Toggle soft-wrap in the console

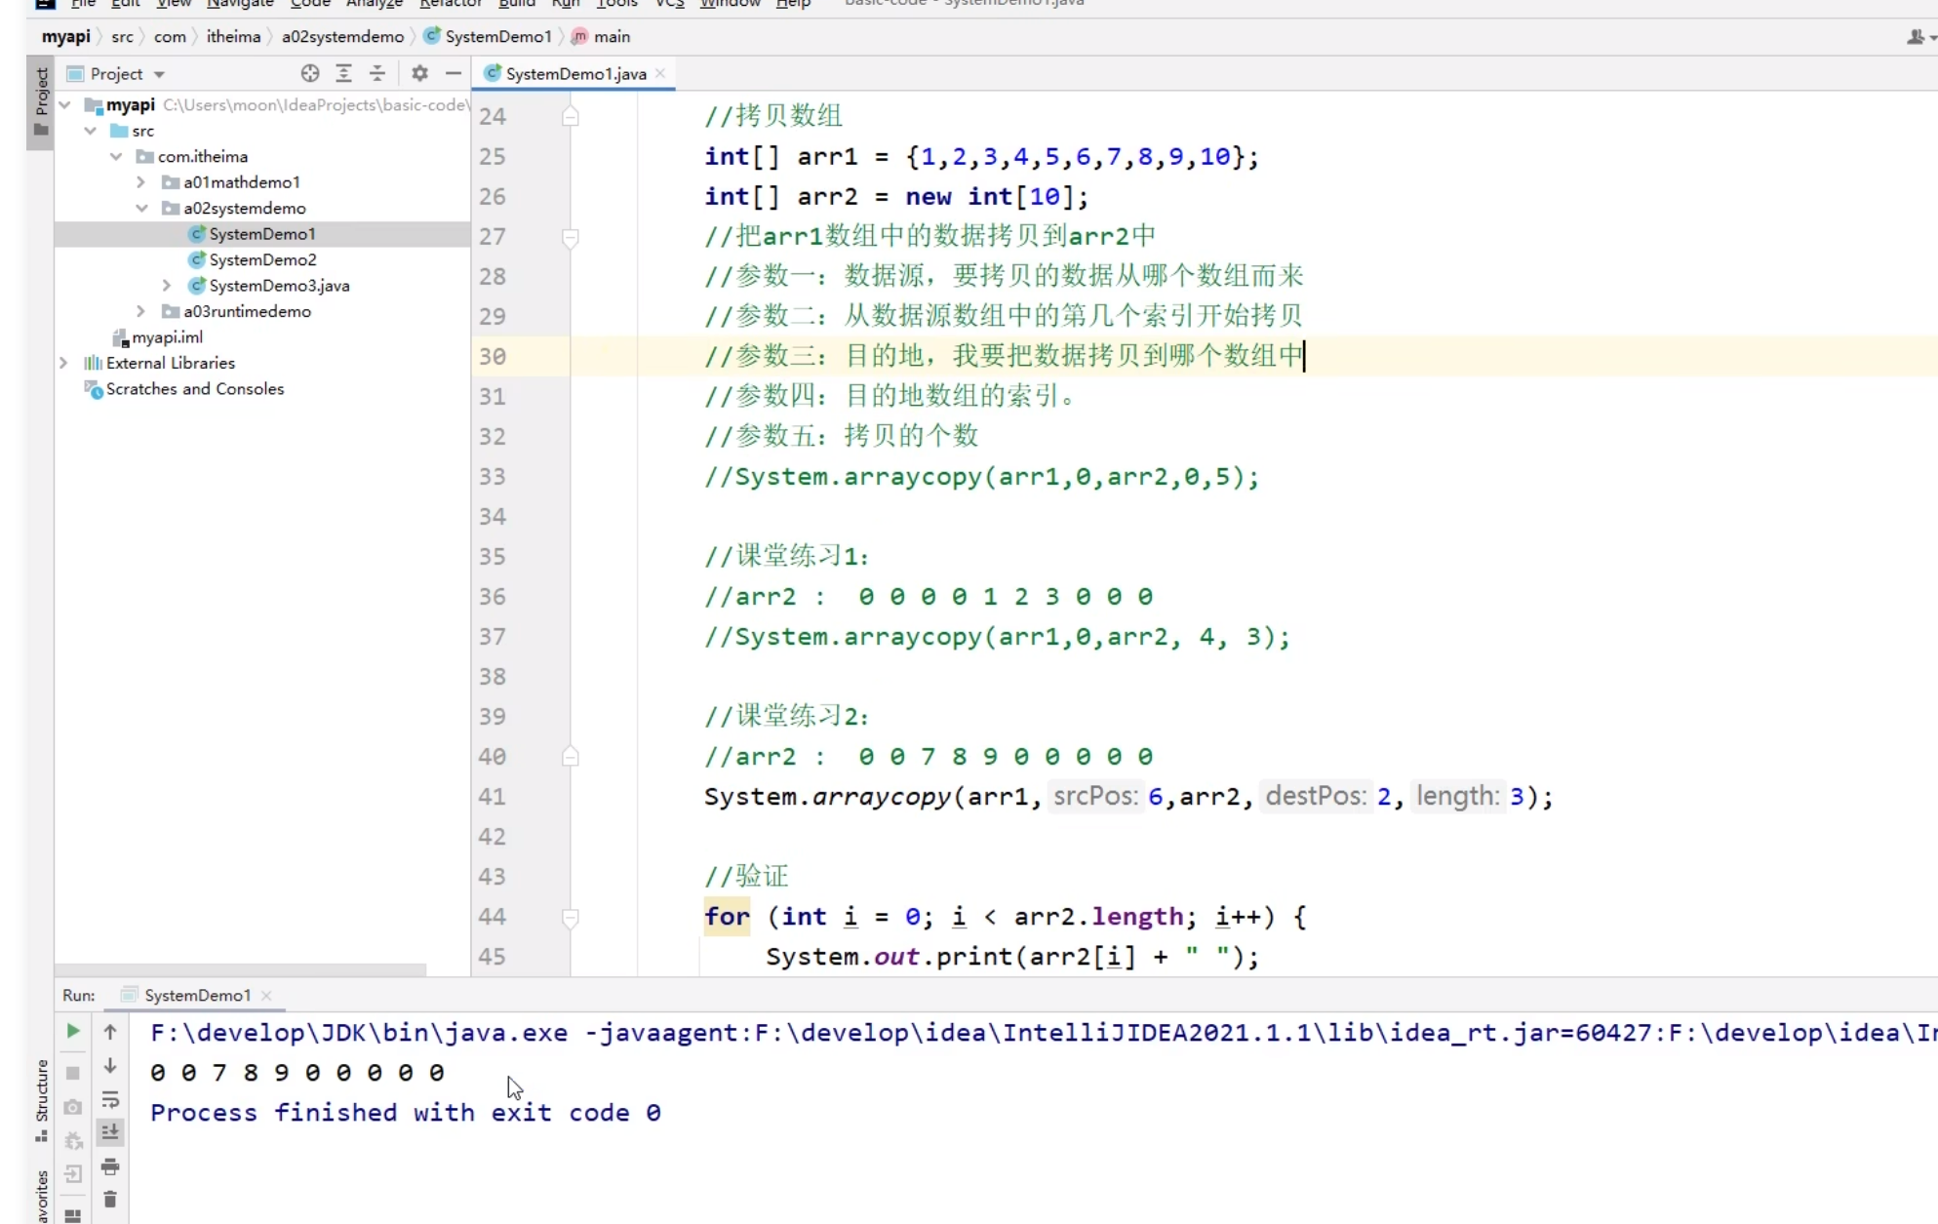pos(110,1101)
